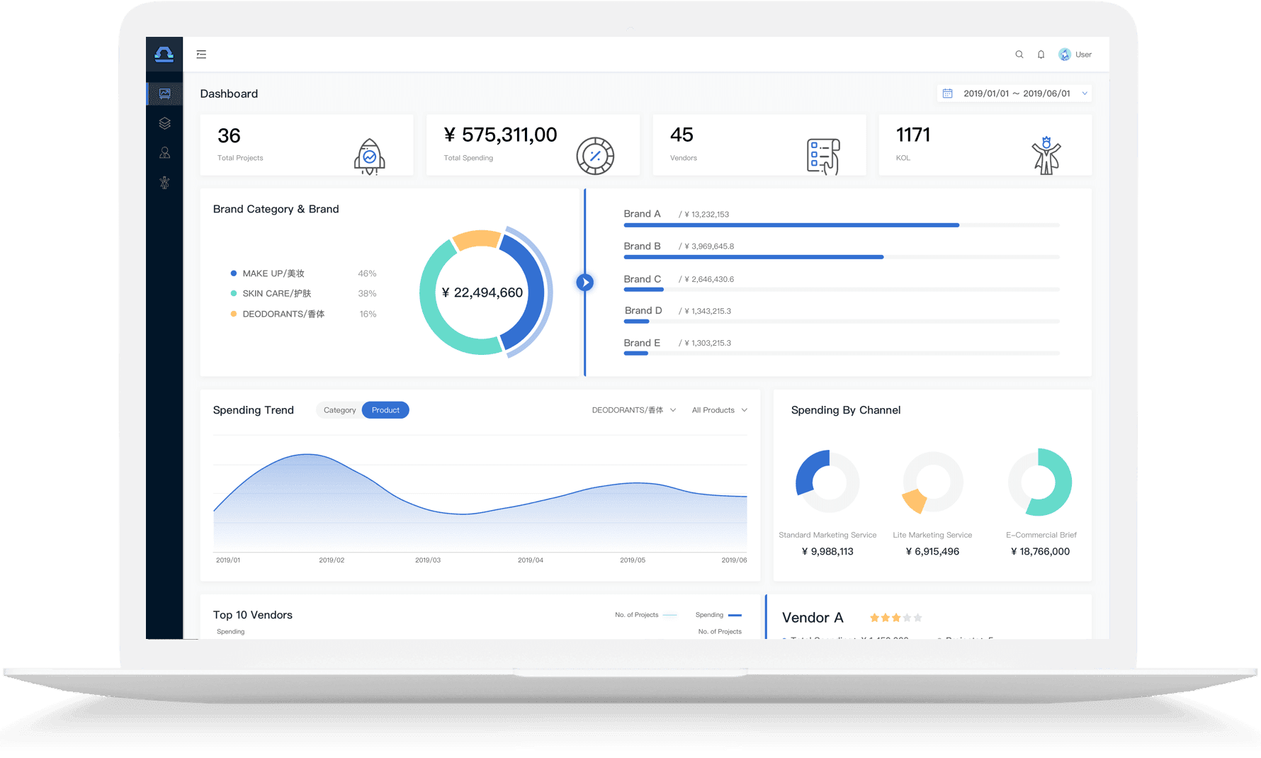The width and height of the screenshot is (1261, 758).
Task: Click Brand A progress bar
Action: click(842, 225)
